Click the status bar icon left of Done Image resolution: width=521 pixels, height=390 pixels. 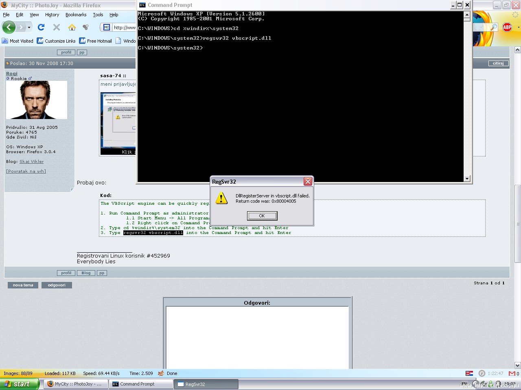tap(161, 373)
